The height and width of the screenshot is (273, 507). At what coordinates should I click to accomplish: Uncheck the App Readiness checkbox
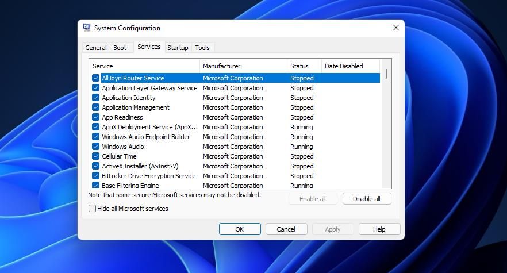(x=95, y=117)
